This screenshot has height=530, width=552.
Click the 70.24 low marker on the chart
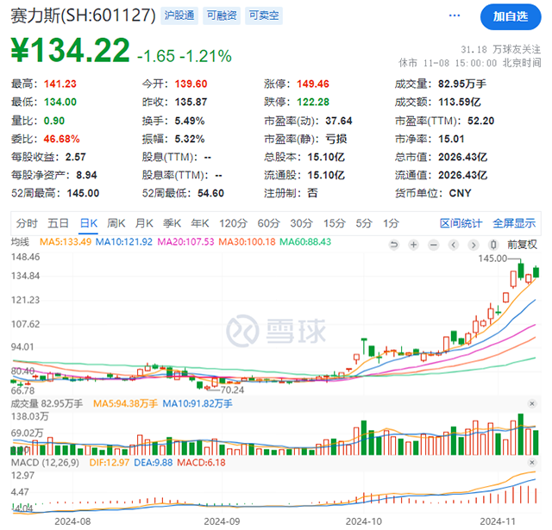232,390
